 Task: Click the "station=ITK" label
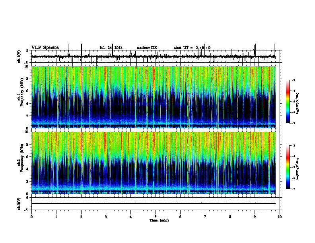coord(147,48)
